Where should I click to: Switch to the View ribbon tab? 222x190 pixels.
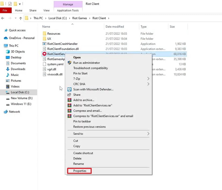tap(46, 10)
